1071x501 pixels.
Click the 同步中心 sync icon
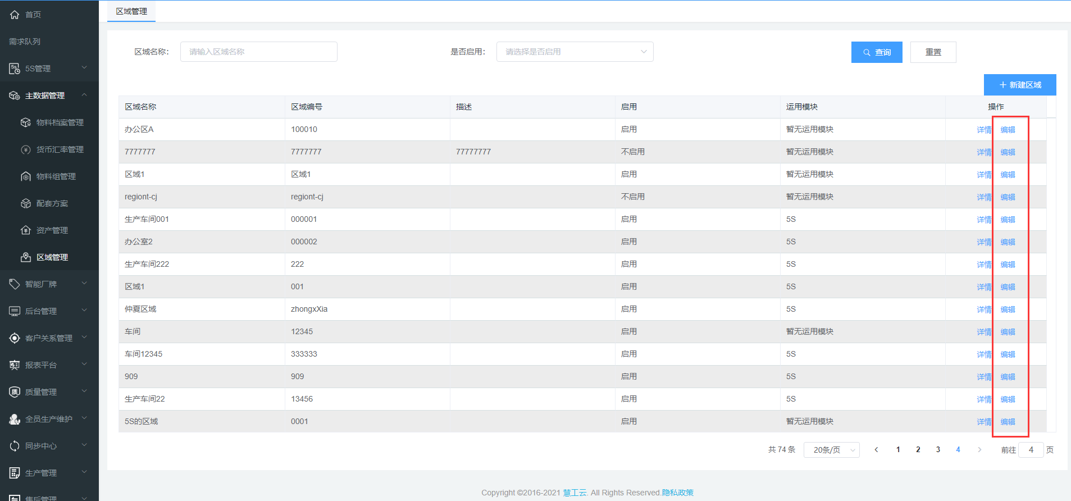(x=15, y=446)
